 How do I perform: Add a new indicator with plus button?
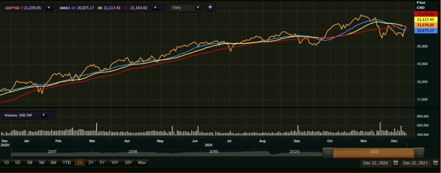pyautogui.click(x=210, y=7)
